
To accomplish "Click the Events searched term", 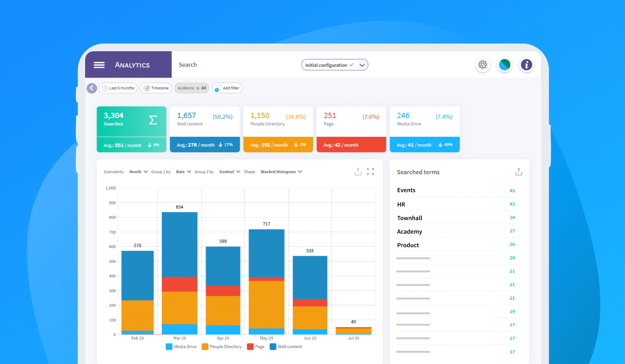I will [406, 190].
